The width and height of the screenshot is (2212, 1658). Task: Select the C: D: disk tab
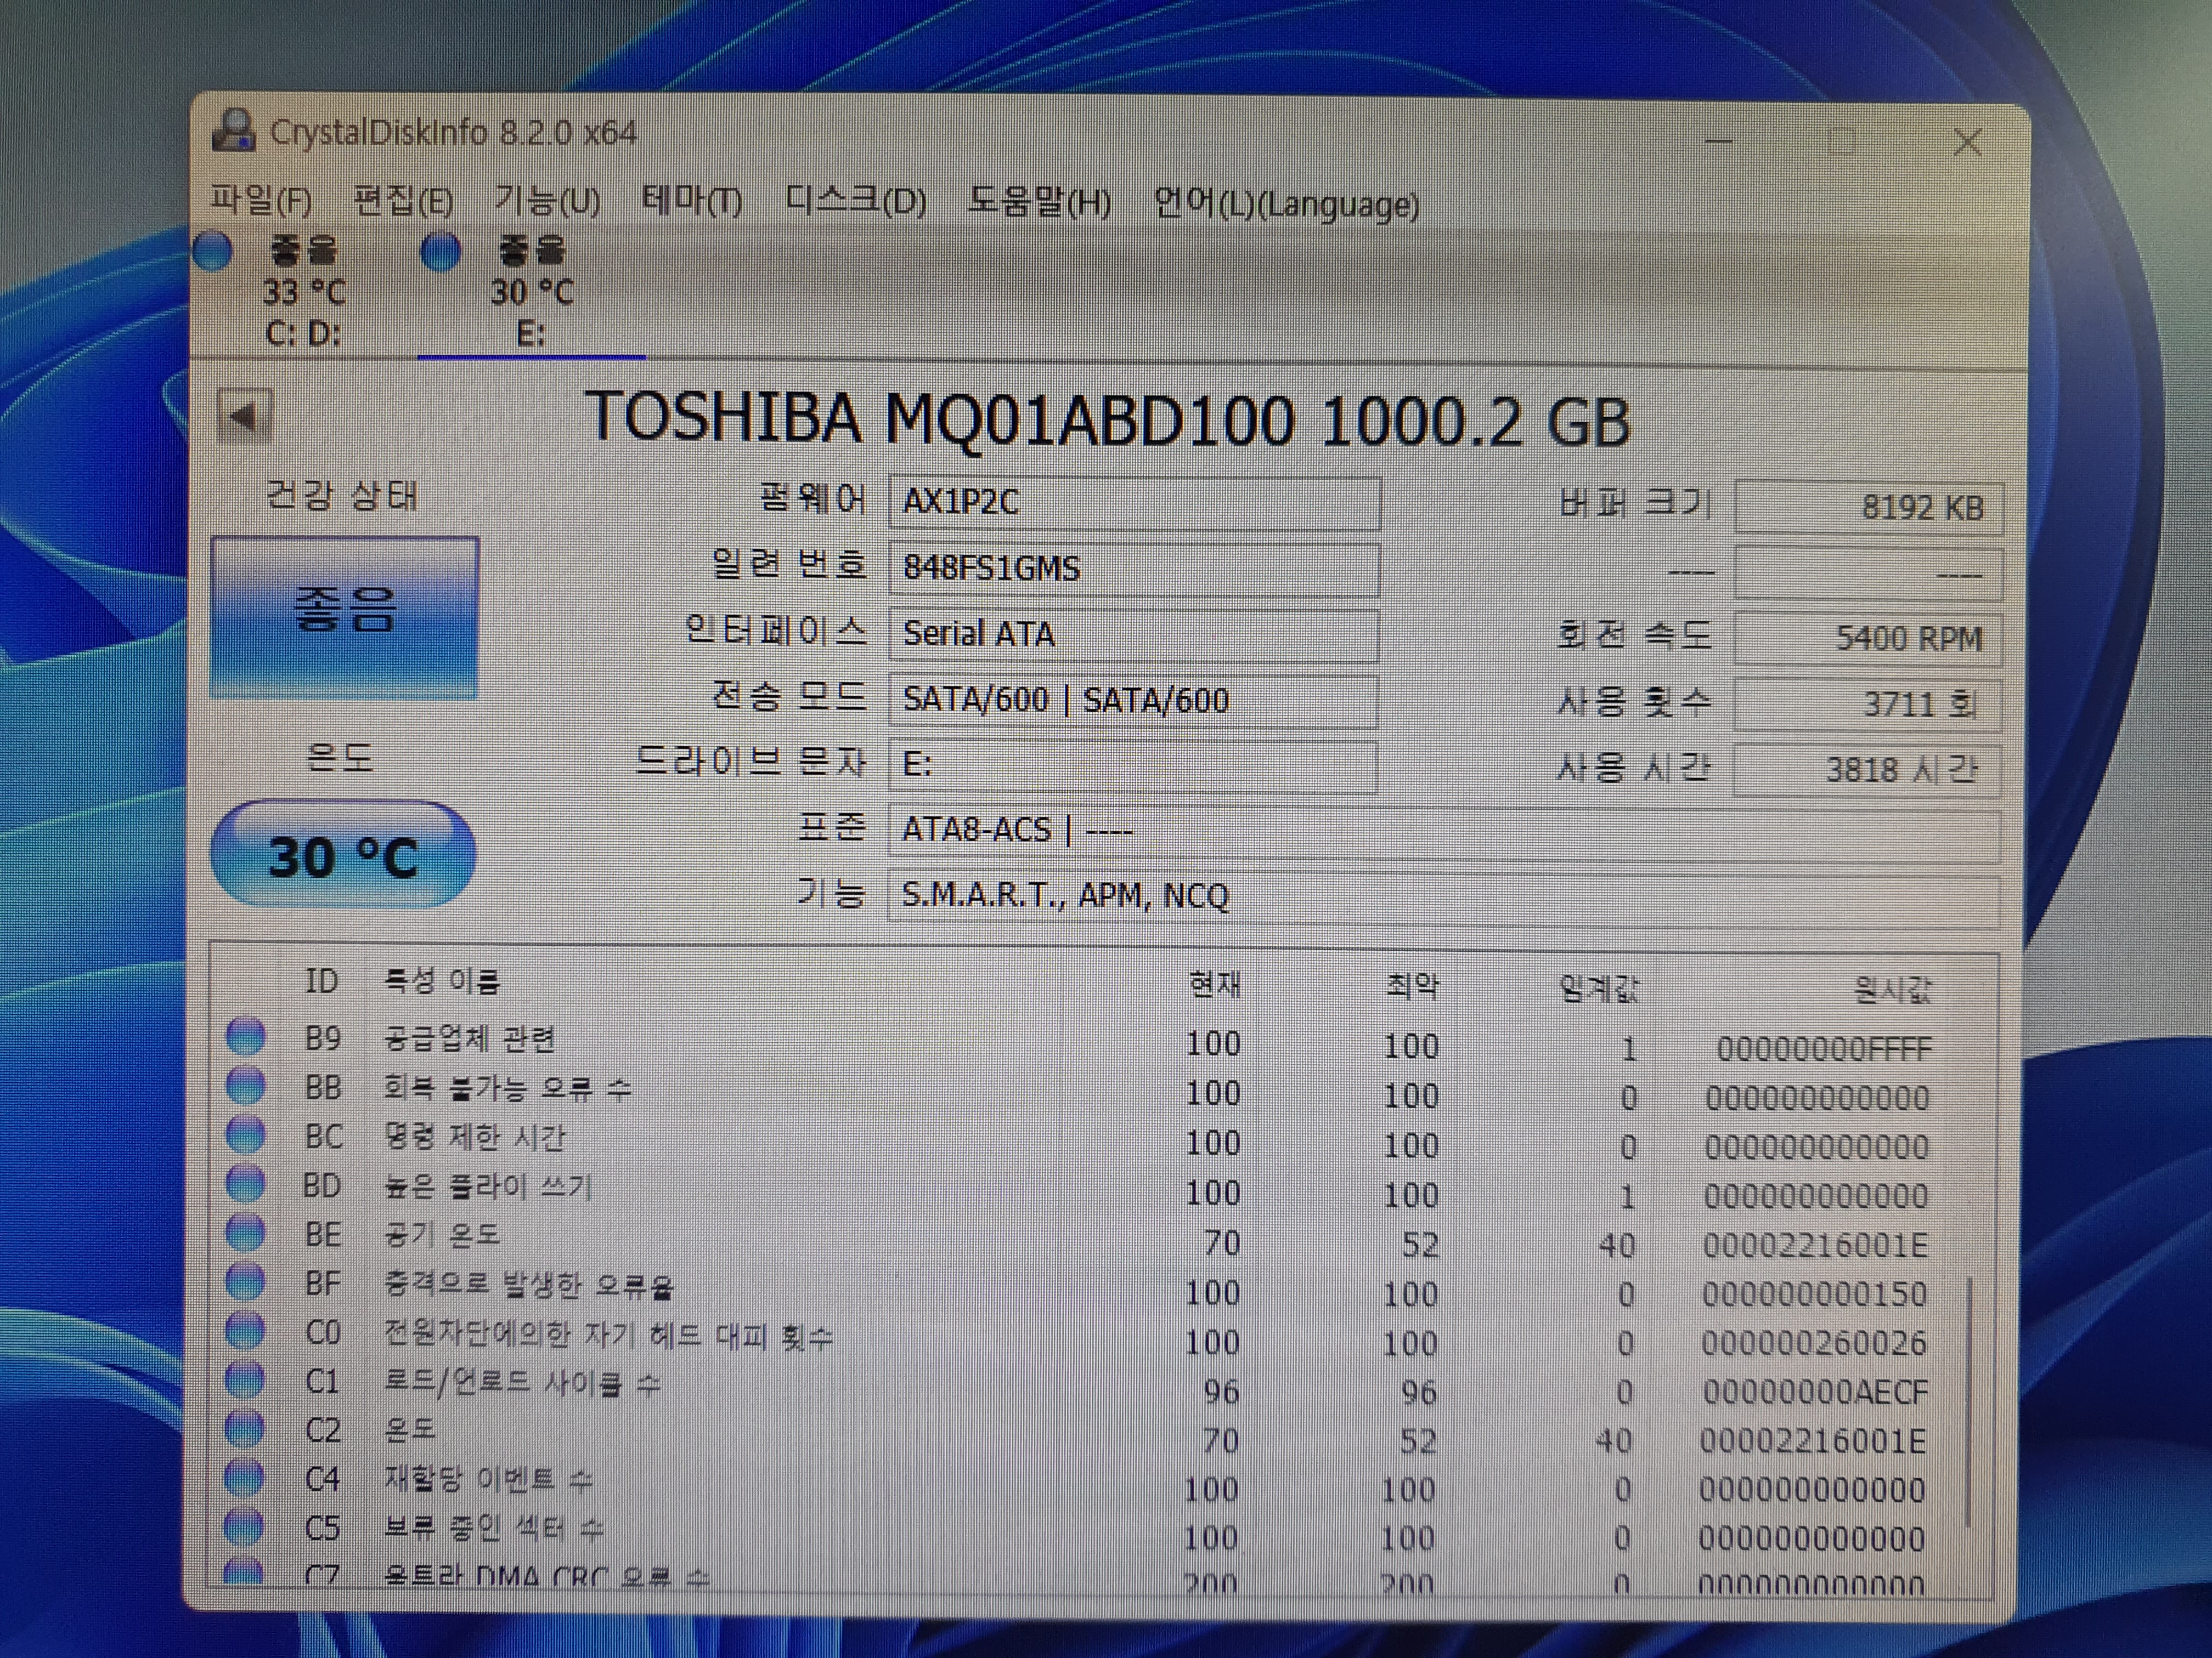click(x=303, y=291)
